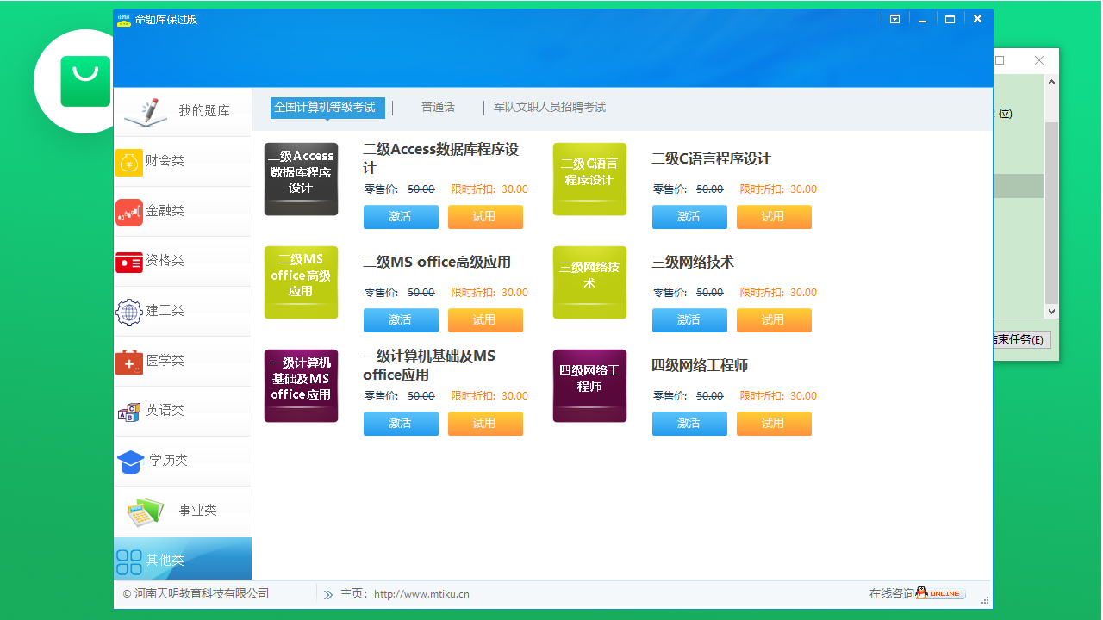
Task: Click the scrollbar down arrow in background window
Action: tap(1050, 311)
